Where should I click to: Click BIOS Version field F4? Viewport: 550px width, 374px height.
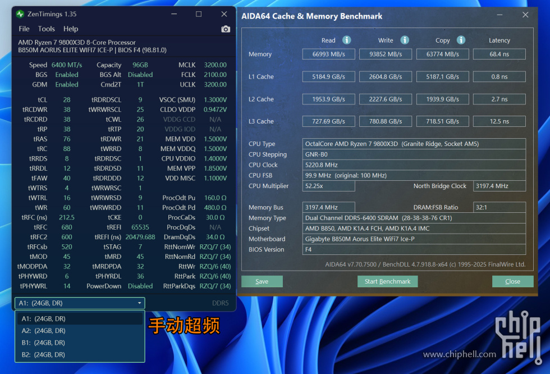[414, 249]
